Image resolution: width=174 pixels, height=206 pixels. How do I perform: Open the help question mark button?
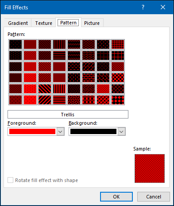pyautogui.click(x=143, y=7)
